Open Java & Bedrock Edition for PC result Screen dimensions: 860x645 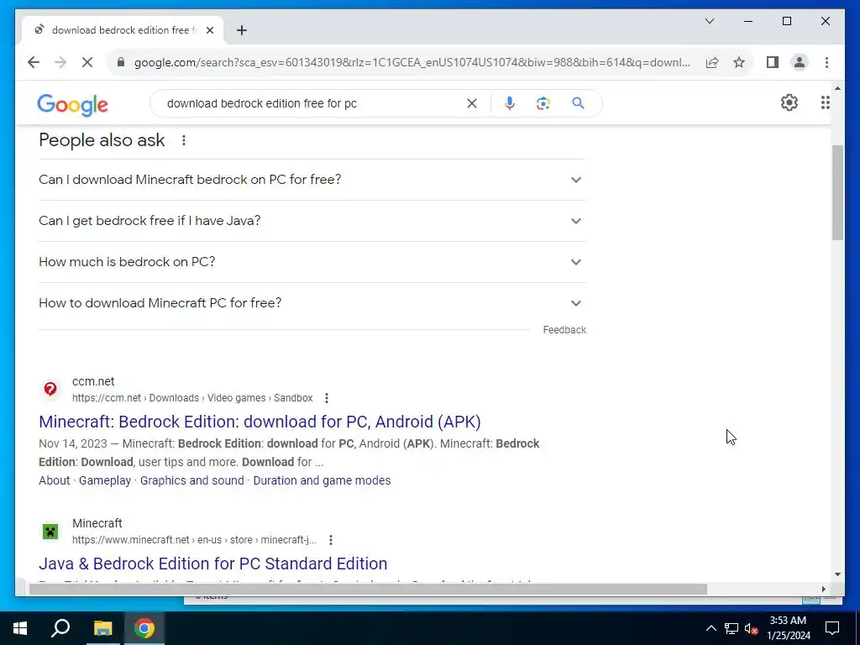click(x=212, y=564)
